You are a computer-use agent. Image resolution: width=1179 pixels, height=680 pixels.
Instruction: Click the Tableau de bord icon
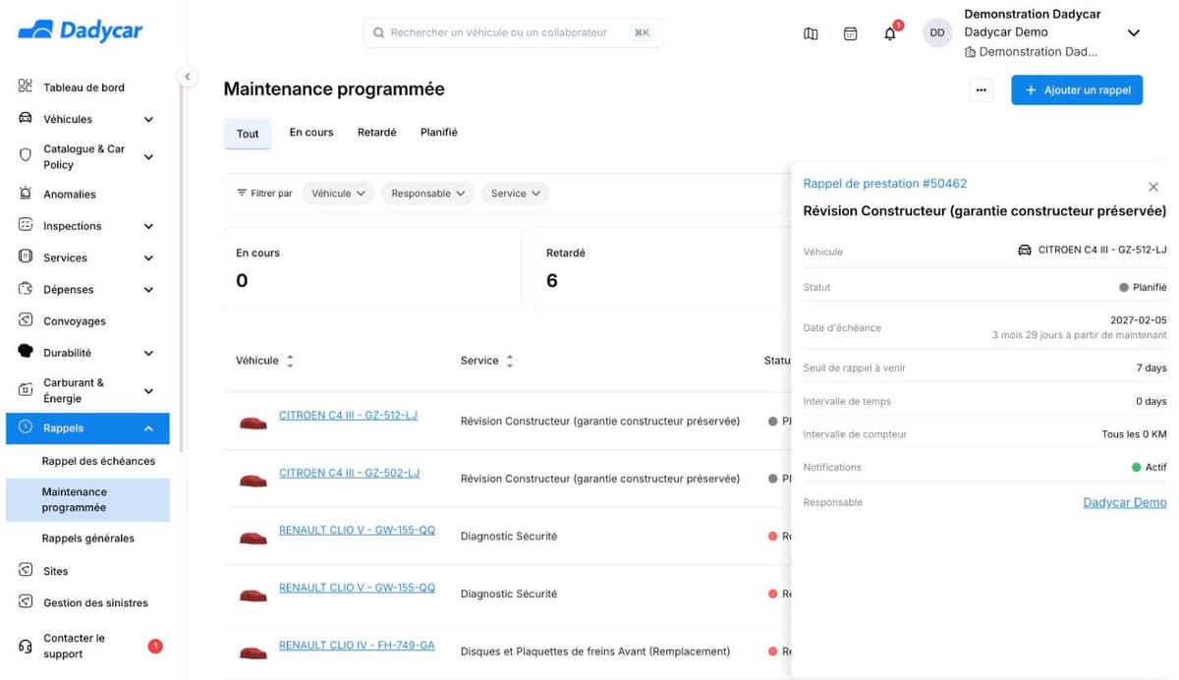pyautogui.click(x=26, y=86)
